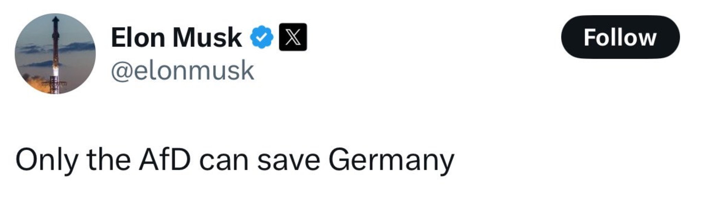The width and height of the screenshot is (709, 212).
Task: Click the black X affiliation badge
Action: click(x=293, y=37)
